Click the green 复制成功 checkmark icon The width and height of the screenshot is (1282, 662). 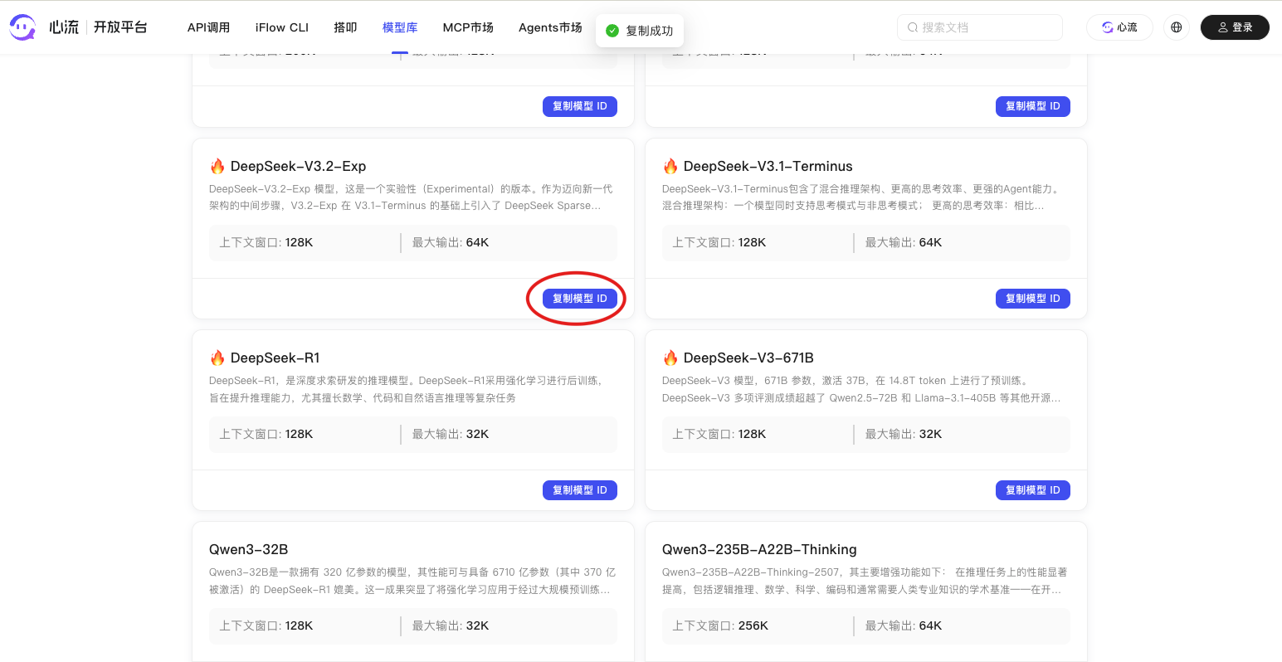pos(612,31)
